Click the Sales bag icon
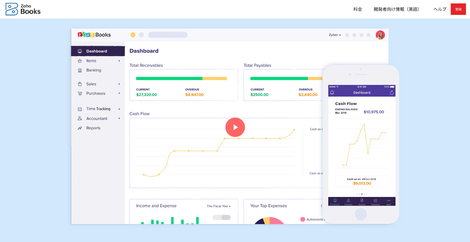470x242 pixels. 80,84
